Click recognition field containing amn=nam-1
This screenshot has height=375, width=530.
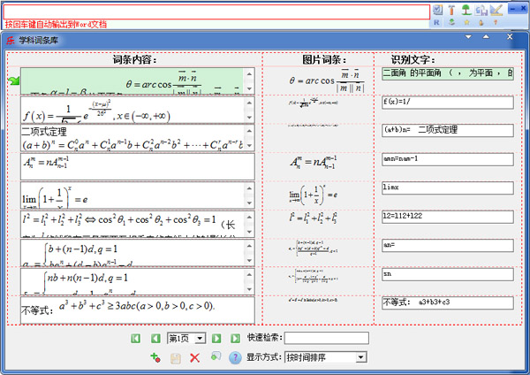(x=448, y=159)
